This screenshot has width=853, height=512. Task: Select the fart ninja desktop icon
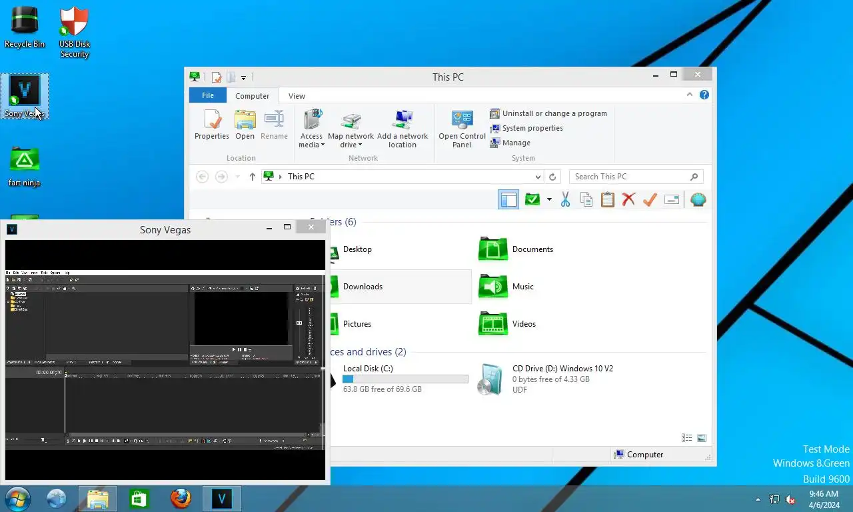pos(25,167)
